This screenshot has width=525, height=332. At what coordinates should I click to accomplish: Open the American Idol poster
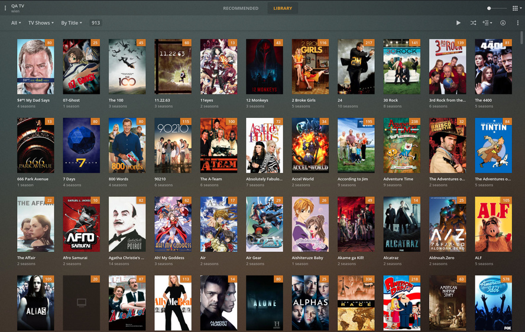(x=493, y=303)
